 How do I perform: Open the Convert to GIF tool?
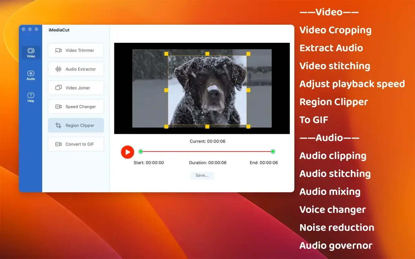click(x=76, y=144)
